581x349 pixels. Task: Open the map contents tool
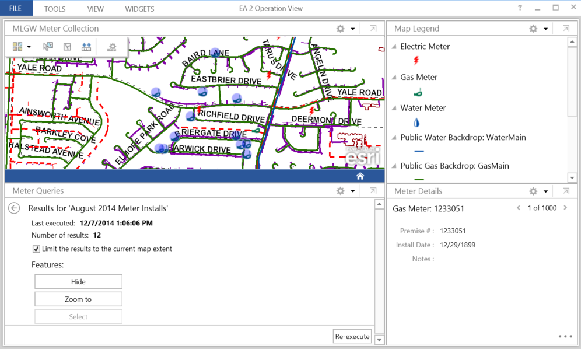(67, 46)
